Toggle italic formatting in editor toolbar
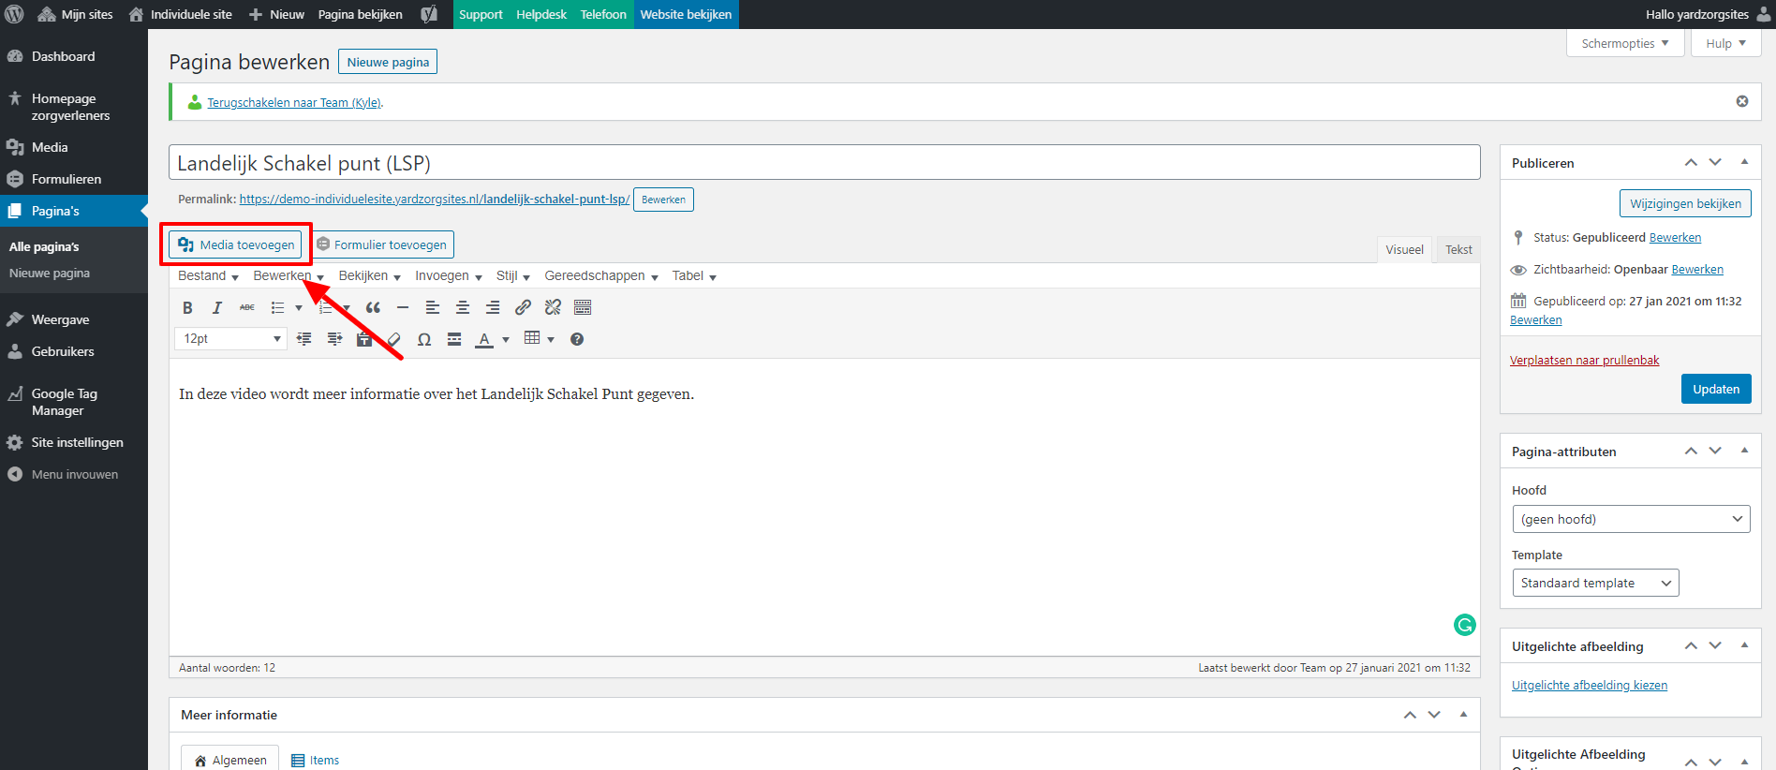 pos(217,307)
